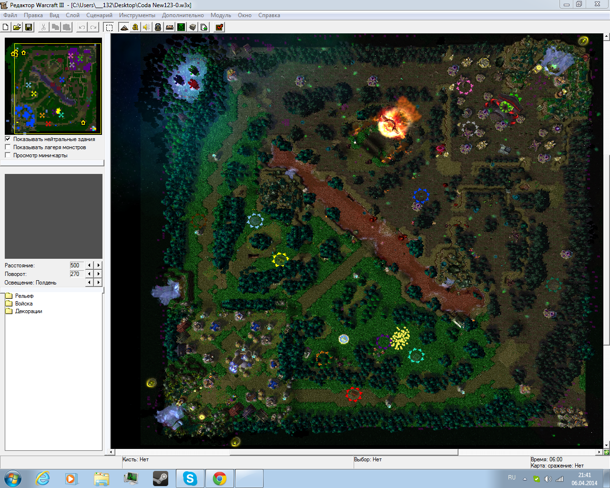Save the map with floppy disk icon
Image resolution: width=610 pixels, height=488 pixels.
click(x=29, y=27)
